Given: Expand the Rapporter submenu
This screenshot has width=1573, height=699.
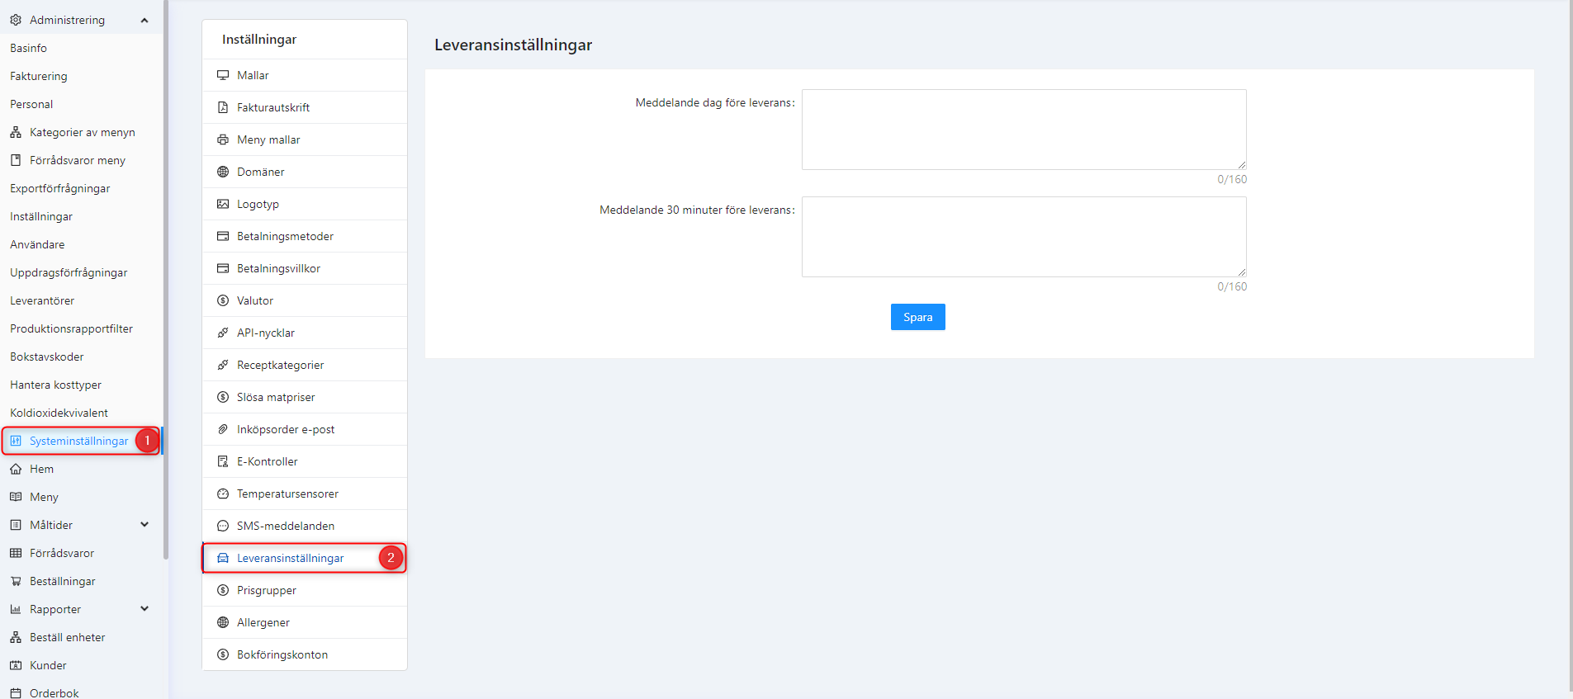Looking at the screenshot, I should (145, 609).
